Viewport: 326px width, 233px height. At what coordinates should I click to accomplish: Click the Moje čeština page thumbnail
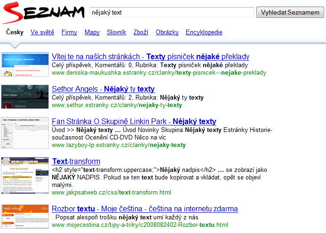[25, 217]
